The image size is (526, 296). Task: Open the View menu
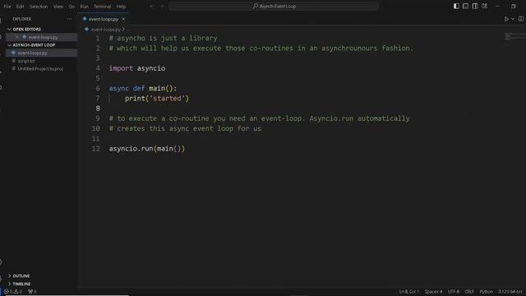(58, 7)
